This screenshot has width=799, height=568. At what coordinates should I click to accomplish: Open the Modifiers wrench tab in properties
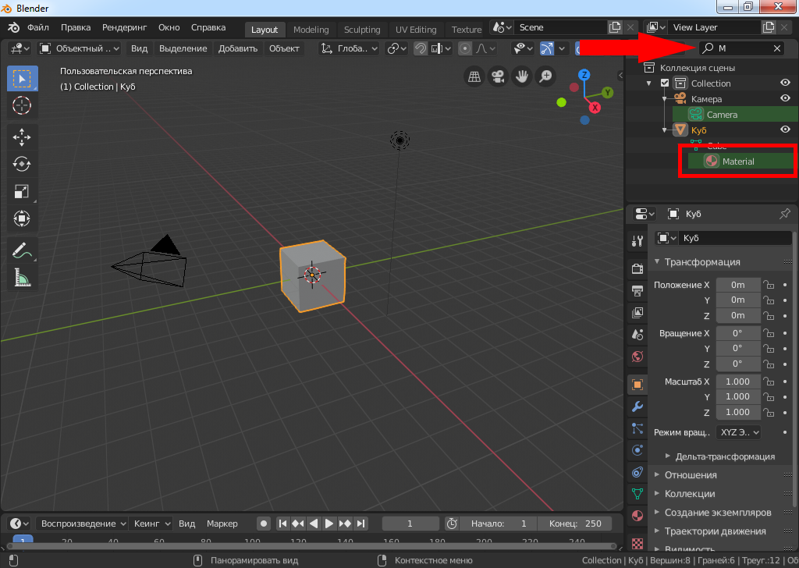pyautogui.click(x=637, y=406)
